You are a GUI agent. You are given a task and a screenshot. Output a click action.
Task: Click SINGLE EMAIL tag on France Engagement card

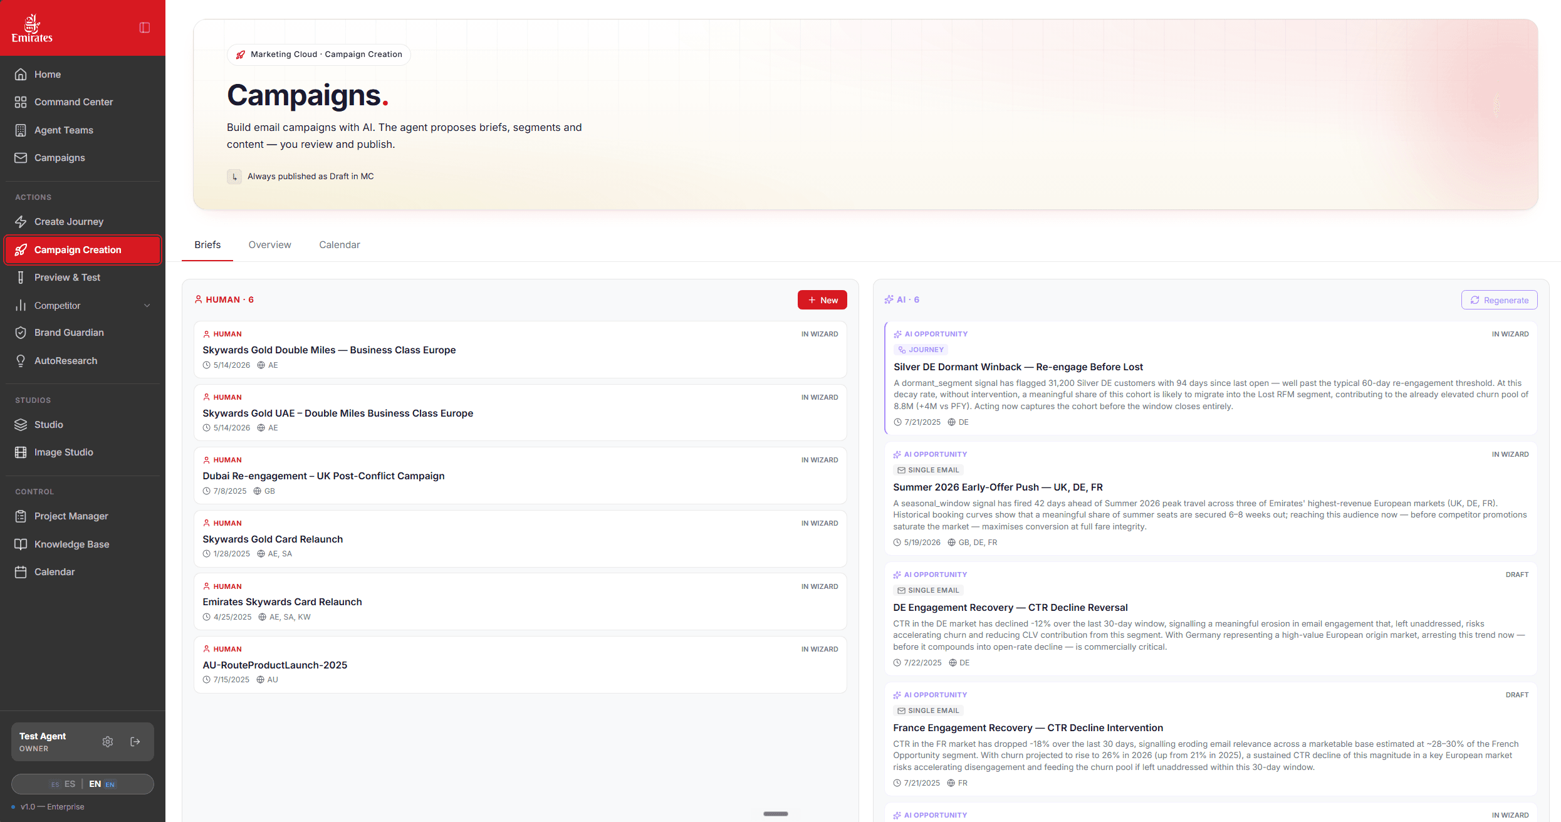[x=928, y=710]
